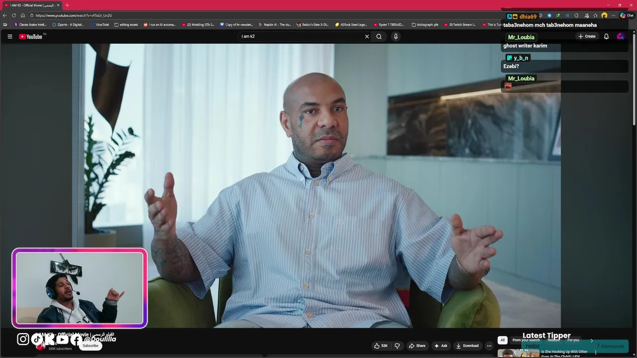Open the Ziperto bookmark
637x358 pixels.
(x=68, y=24)
